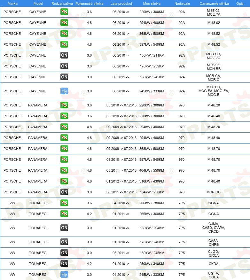Select date range 08.2010 -> 07.2013

click(121, 159)
